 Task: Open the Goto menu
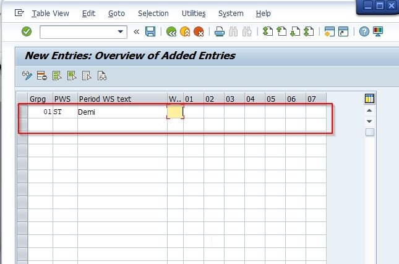(x=116, y=13)
